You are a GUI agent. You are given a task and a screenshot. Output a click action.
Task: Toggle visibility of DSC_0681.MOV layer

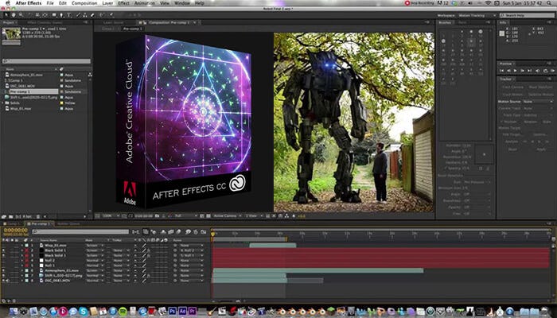coord(5,279)
